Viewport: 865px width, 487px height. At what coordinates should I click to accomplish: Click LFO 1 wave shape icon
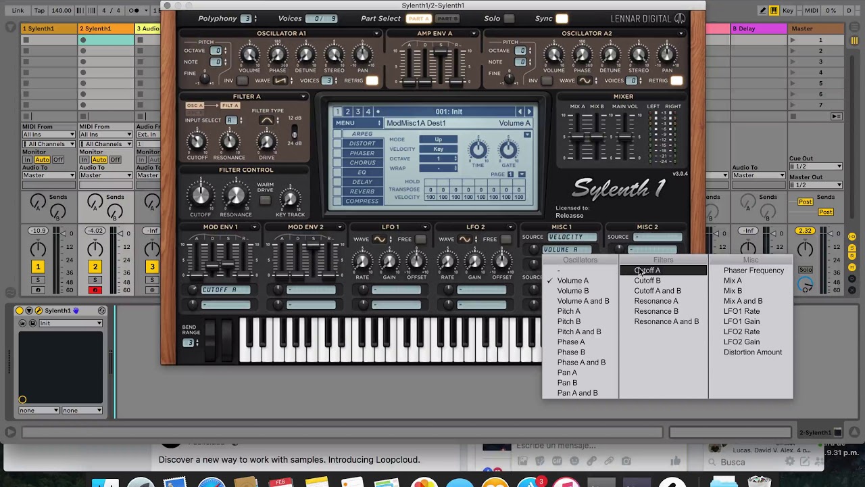tap(379, 239)
